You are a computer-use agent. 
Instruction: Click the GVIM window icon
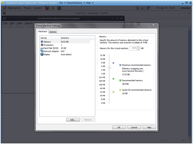[4, 13]
